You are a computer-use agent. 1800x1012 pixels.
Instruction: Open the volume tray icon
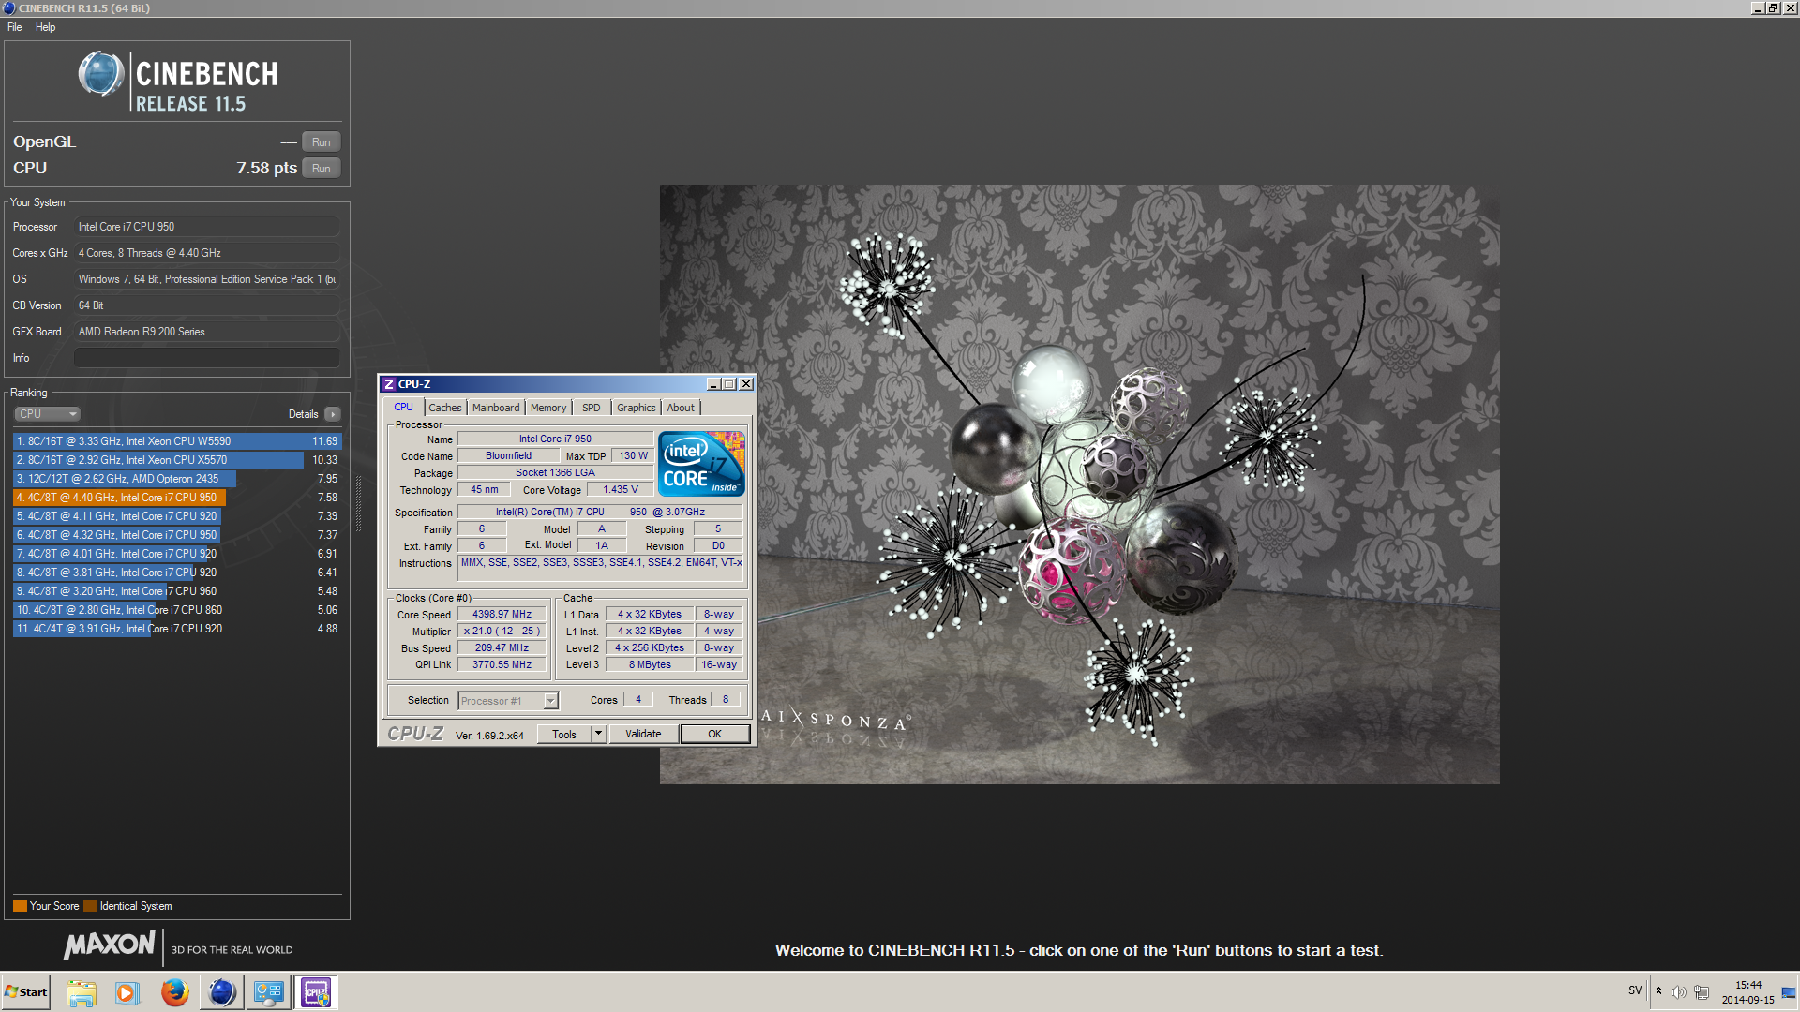pyautogui.click(x=1679, y=992)
